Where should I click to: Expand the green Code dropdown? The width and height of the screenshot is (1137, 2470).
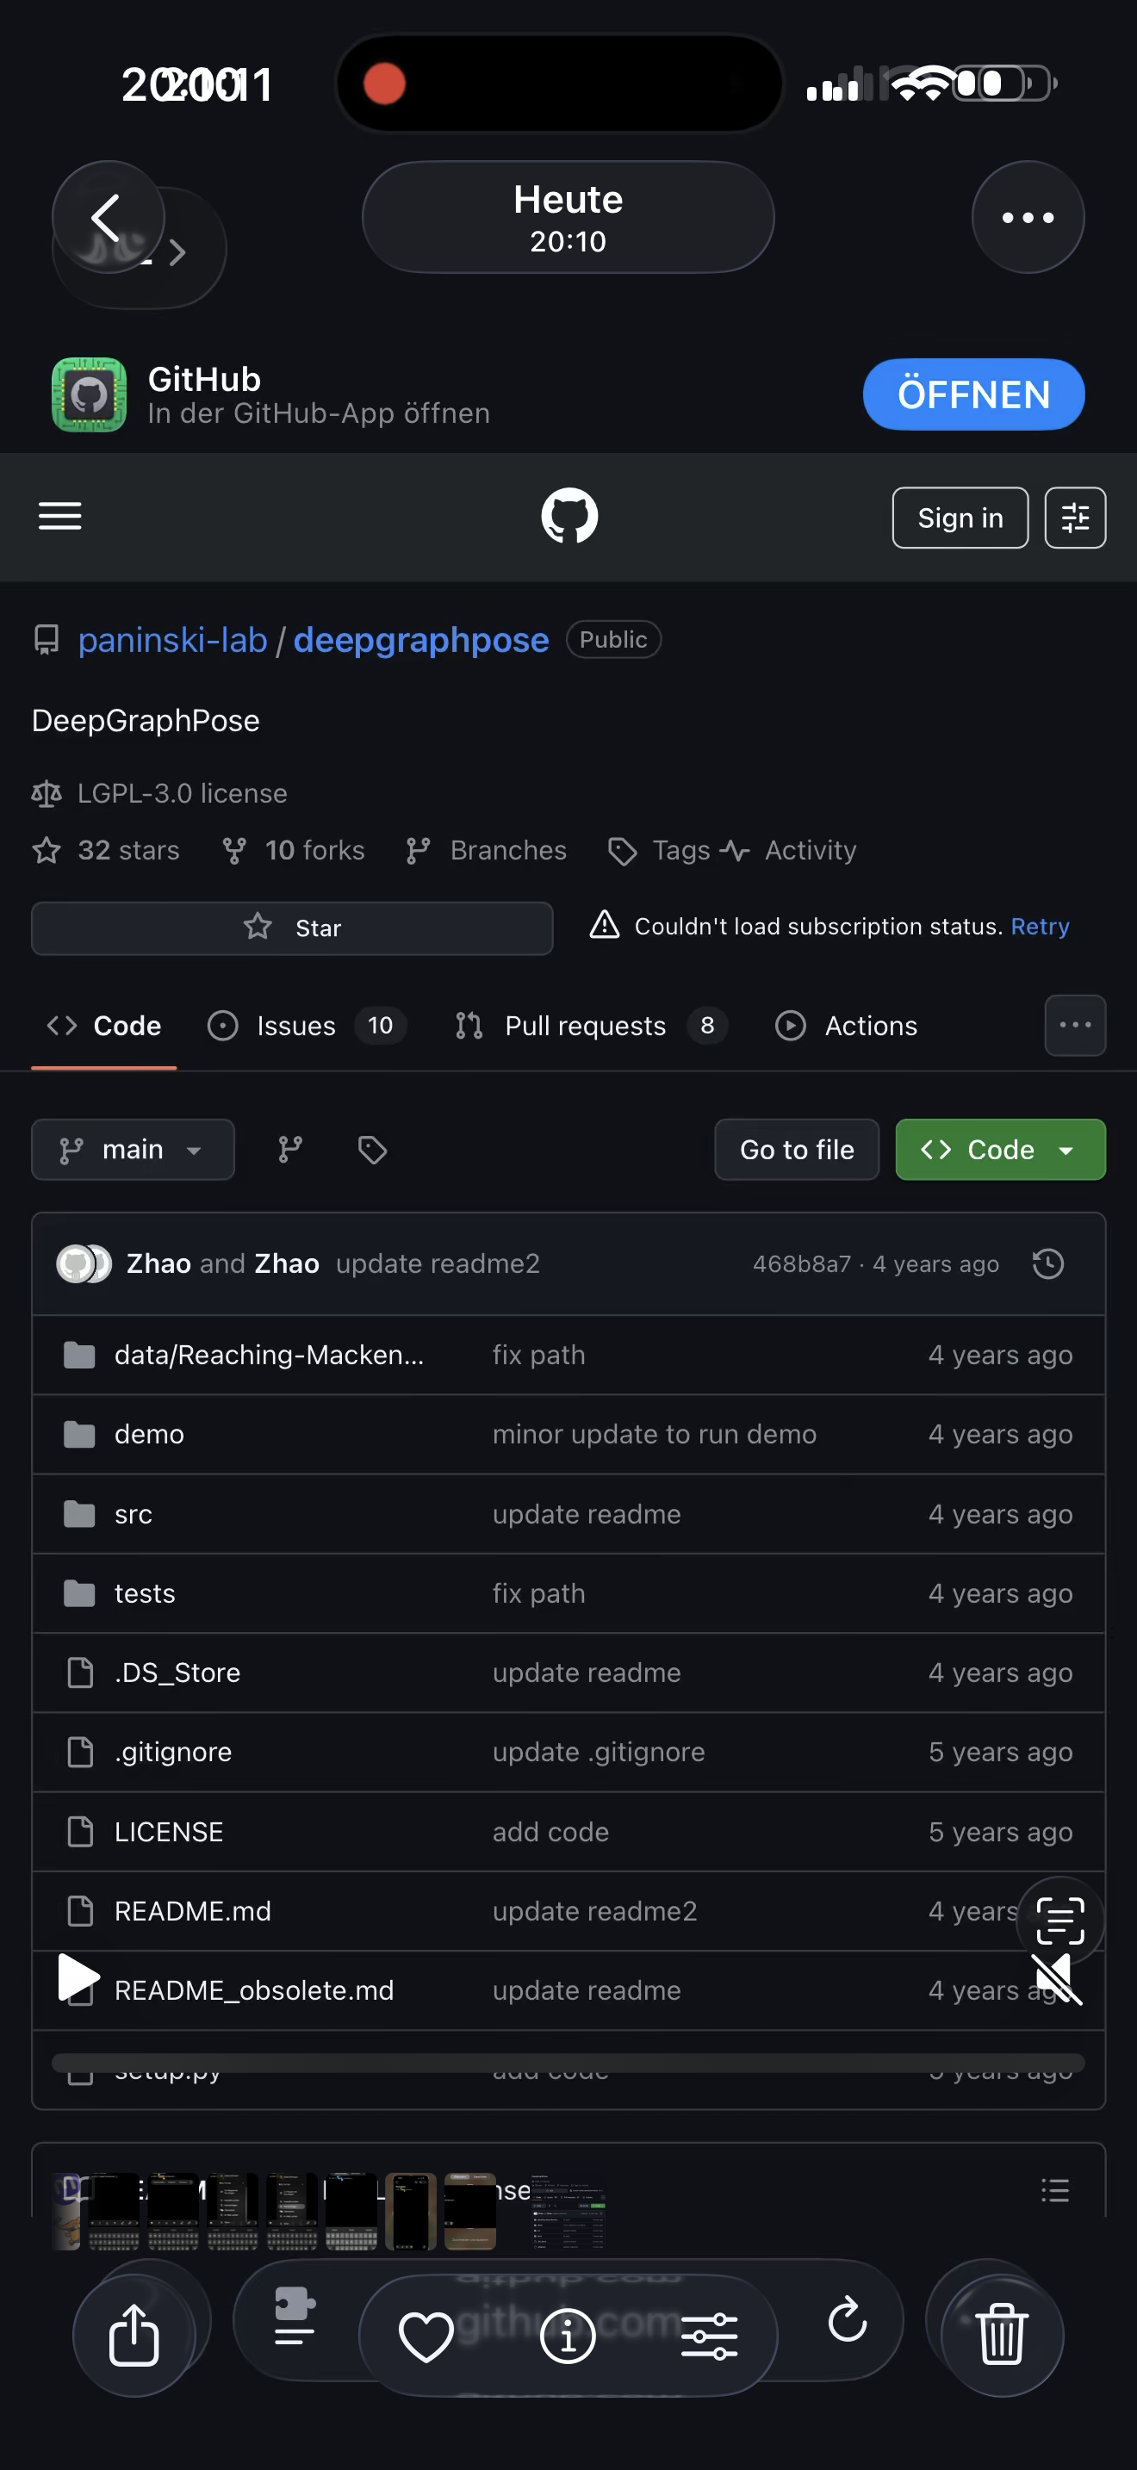point(1000,1150)
